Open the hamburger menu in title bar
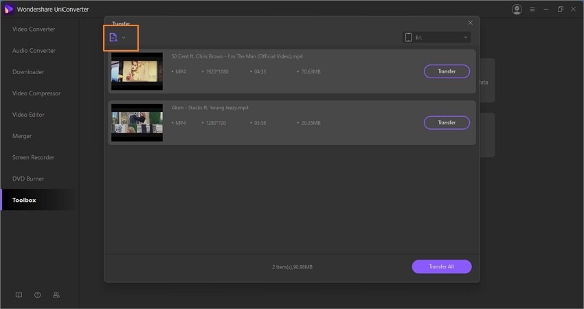The width and height of the screenshot is (584, 309). click(x=532, y=10)
